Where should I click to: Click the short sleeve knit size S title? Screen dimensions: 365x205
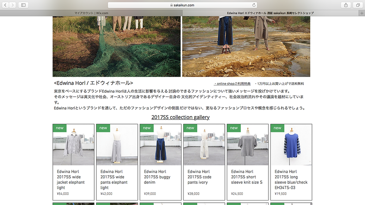[247, 177]
